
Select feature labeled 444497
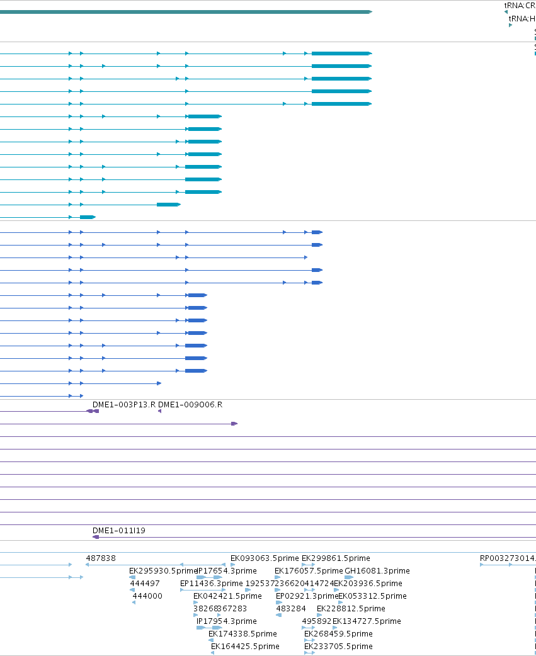coord(145,583)
